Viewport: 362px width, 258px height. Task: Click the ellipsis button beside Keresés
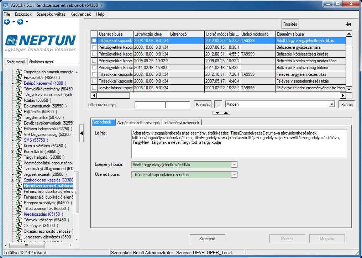click(218, 105)
